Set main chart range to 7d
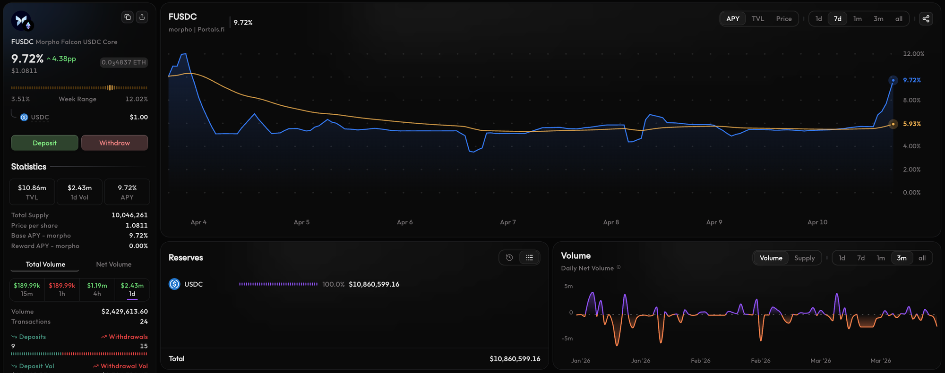945x373 pixels. click(x=838, y=19)
